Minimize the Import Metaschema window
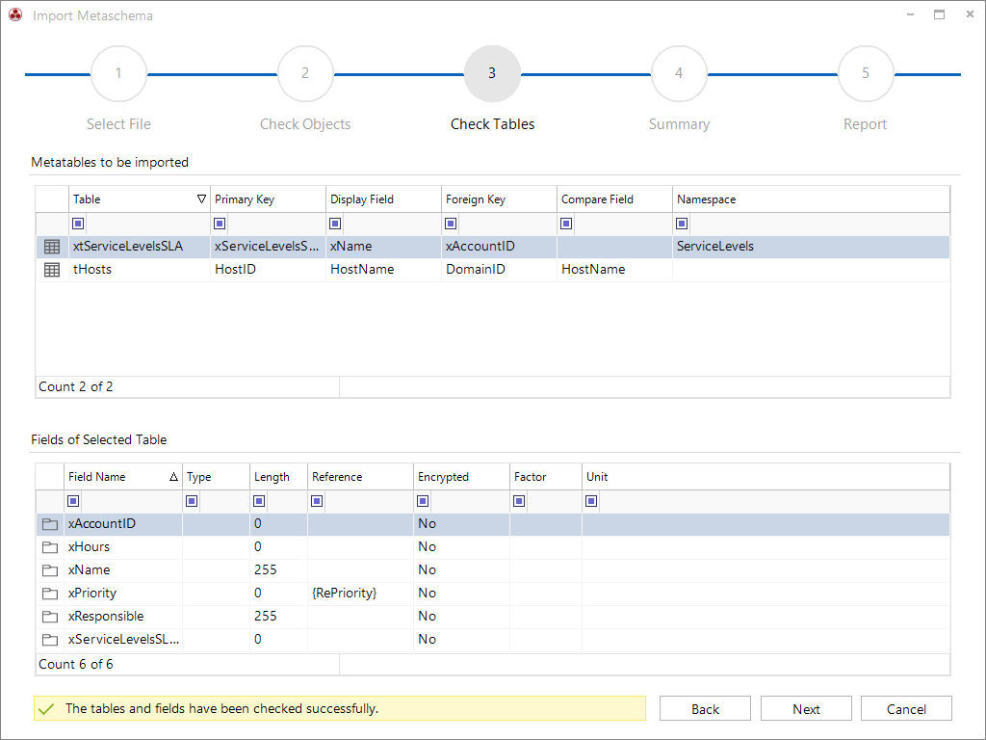This screenshot has height=740, width=986. [910, 14]
